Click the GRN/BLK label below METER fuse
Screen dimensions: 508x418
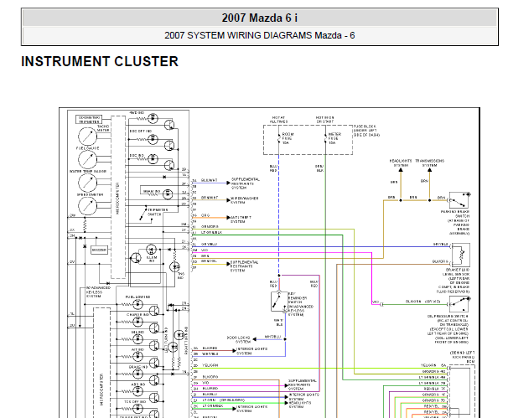319,168
